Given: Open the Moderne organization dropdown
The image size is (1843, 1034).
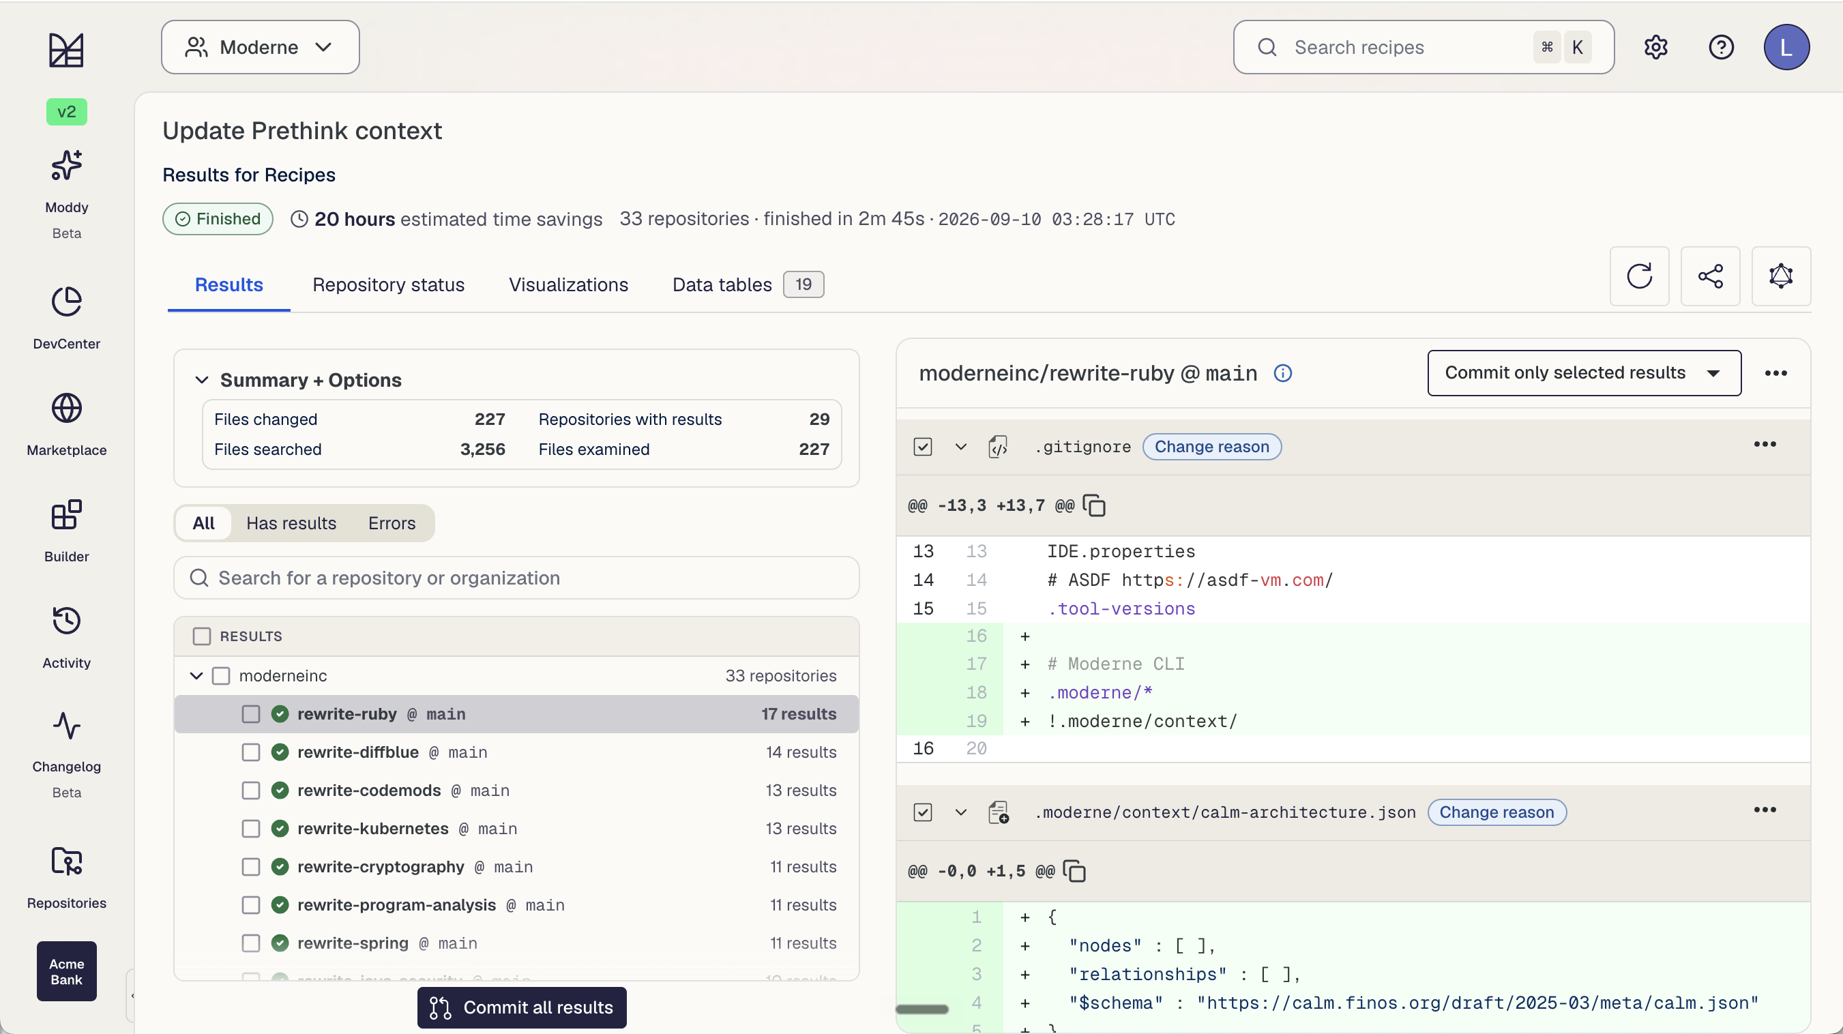Looking at the screenshot, I should coord(261,47).
